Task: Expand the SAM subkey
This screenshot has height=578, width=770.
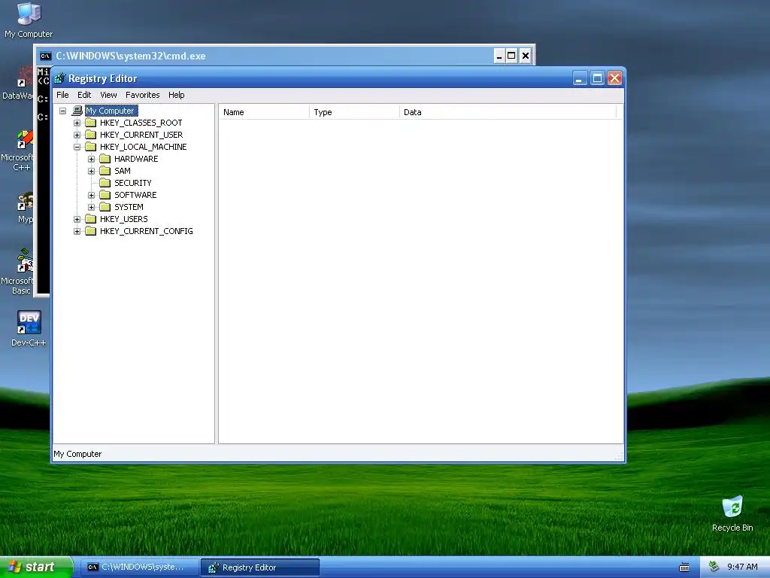Action: (x=91, y=171)
